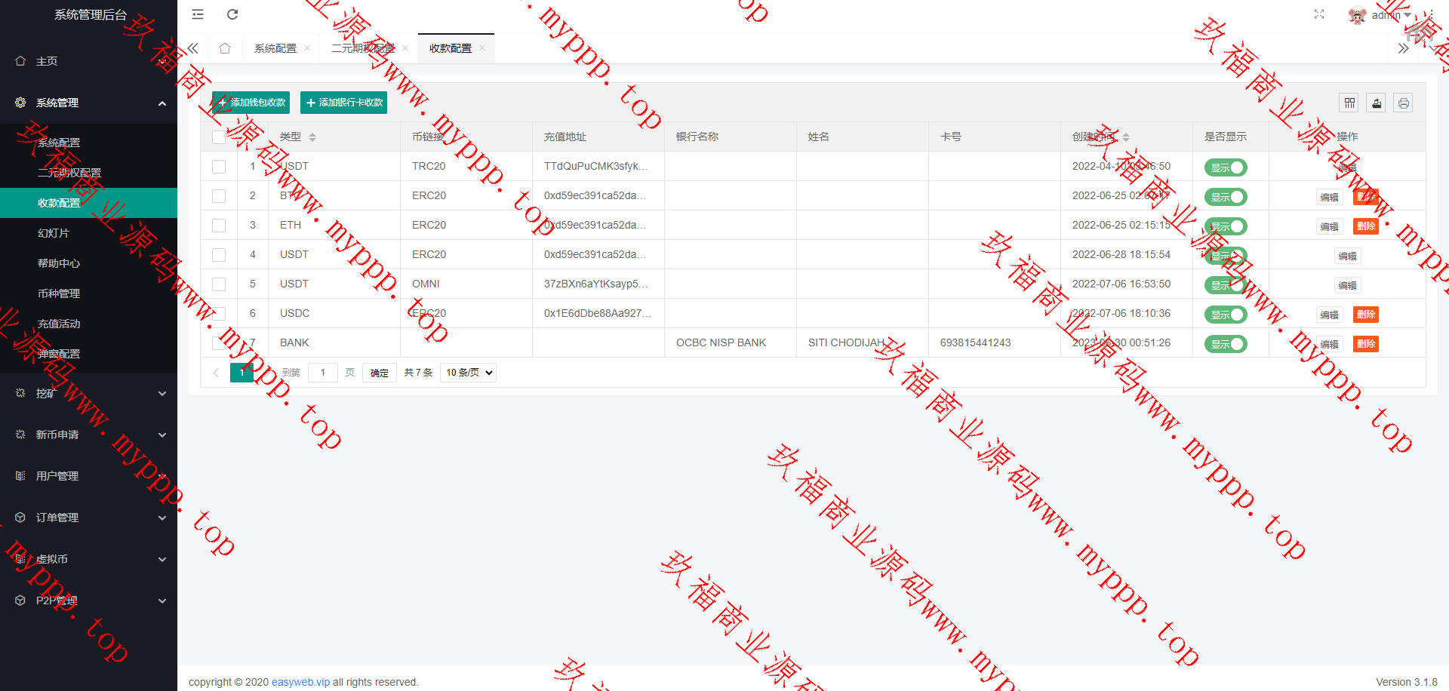Enter fullscreen mode via the expand icon
This screenshot has height=691, width=1449.
1319,14
